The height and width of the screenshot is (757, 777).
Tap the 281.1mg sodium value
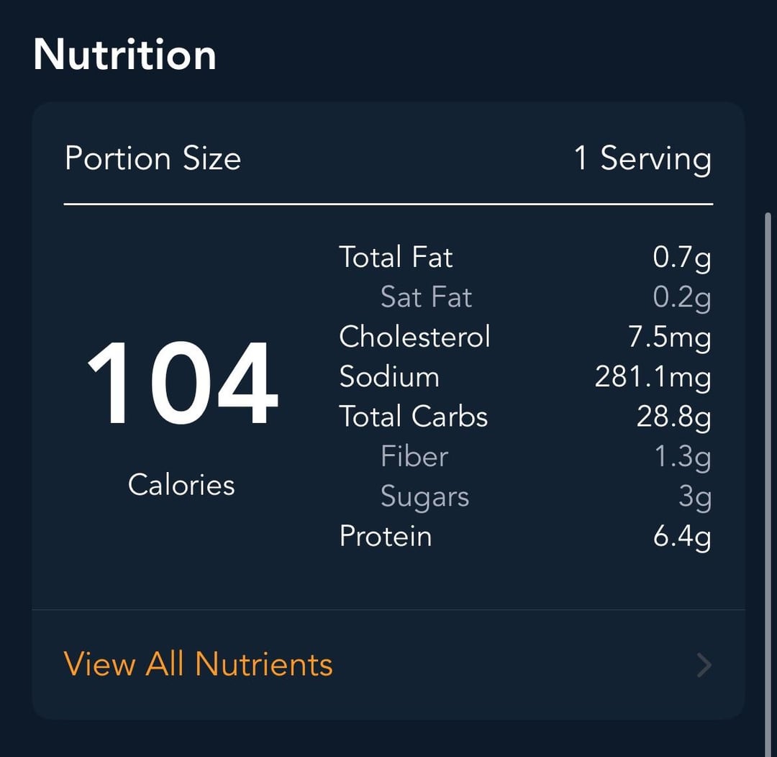click(653, 378)
